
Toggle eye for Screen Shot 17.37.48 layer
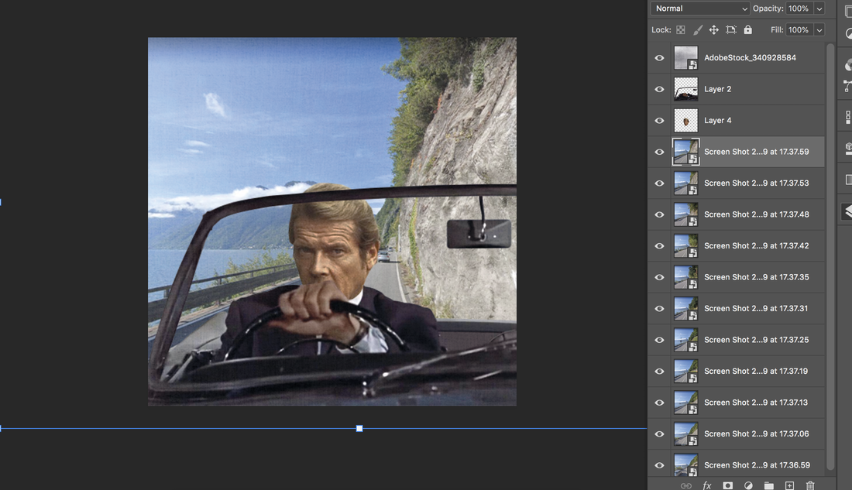pos(659,214)
